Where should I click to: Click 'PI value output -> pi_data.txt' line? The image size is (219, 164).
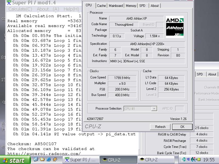tap(74, 134)
